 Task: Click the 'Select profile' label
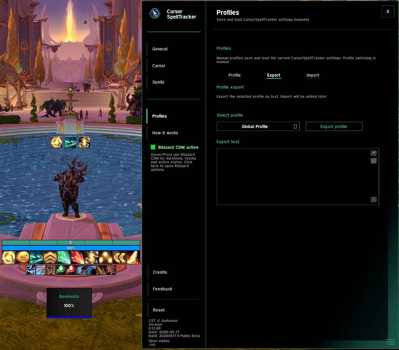[230, 115]
